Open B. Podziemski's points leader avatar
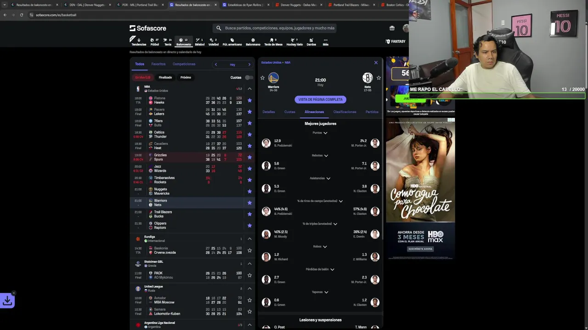This screenshot has width=588, height=330. pos(266,143)
